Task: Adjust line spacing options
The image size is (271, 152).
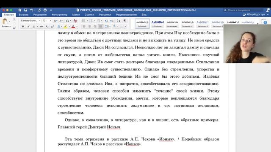Action: tap(107, 27)
